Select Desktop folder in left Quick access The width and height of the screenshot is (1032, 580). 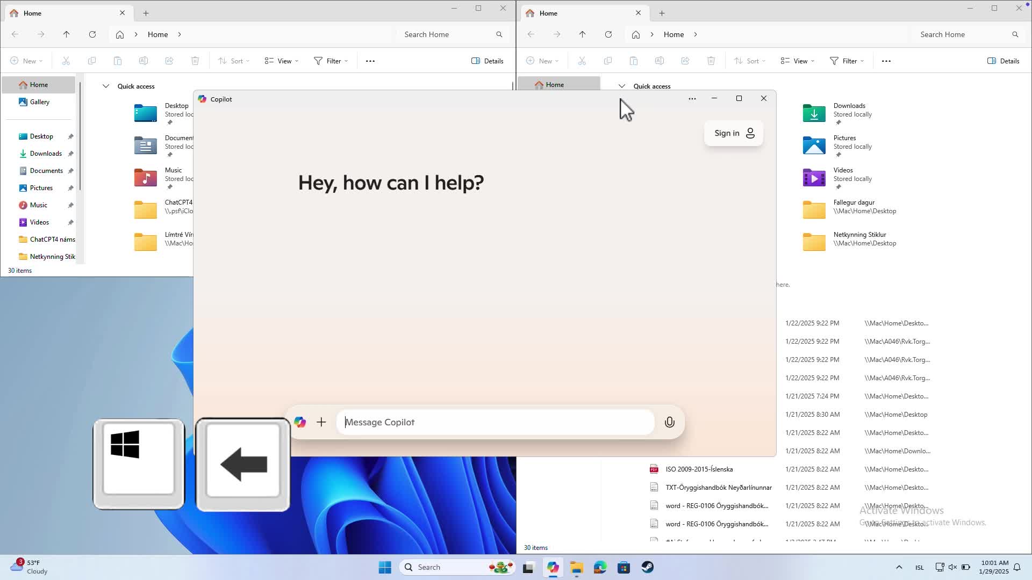162,113
